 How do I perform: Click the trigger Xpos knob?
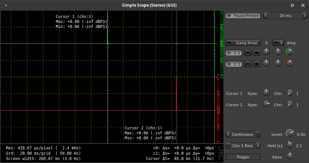290,156
